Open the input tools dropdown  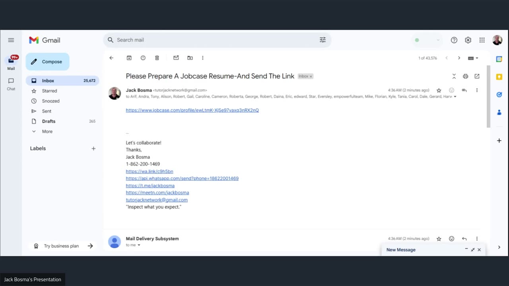tap(473, 58)
